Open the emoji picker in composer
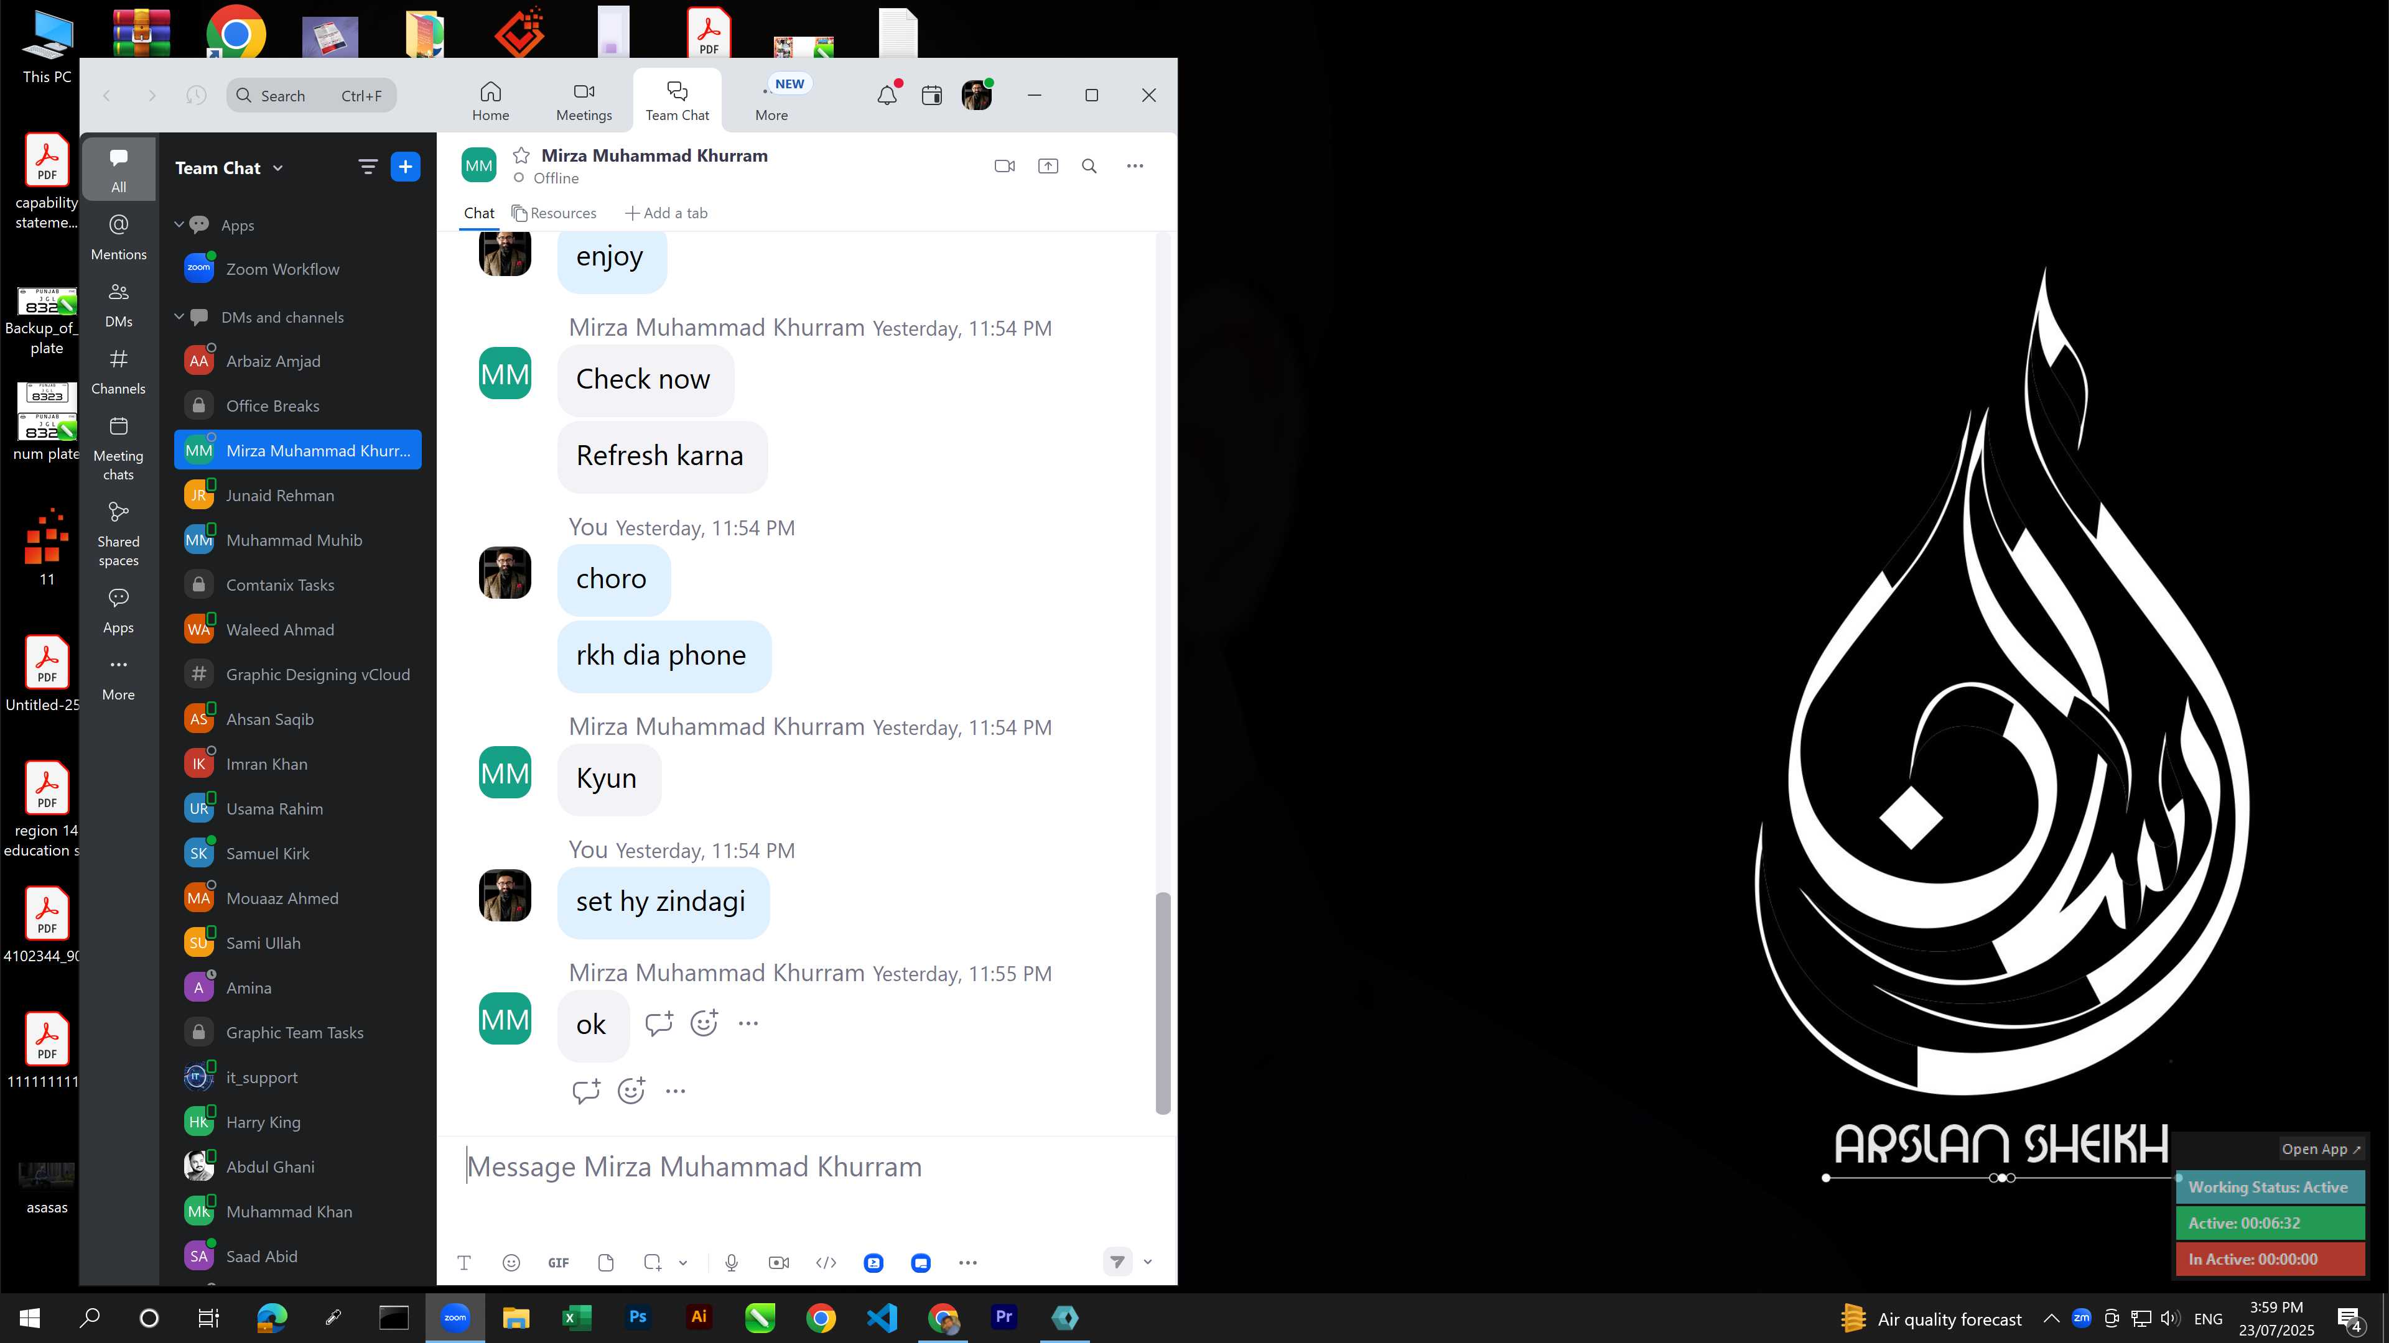The width and height of the screenshot is (2389, 1343). coord(511,1262)
